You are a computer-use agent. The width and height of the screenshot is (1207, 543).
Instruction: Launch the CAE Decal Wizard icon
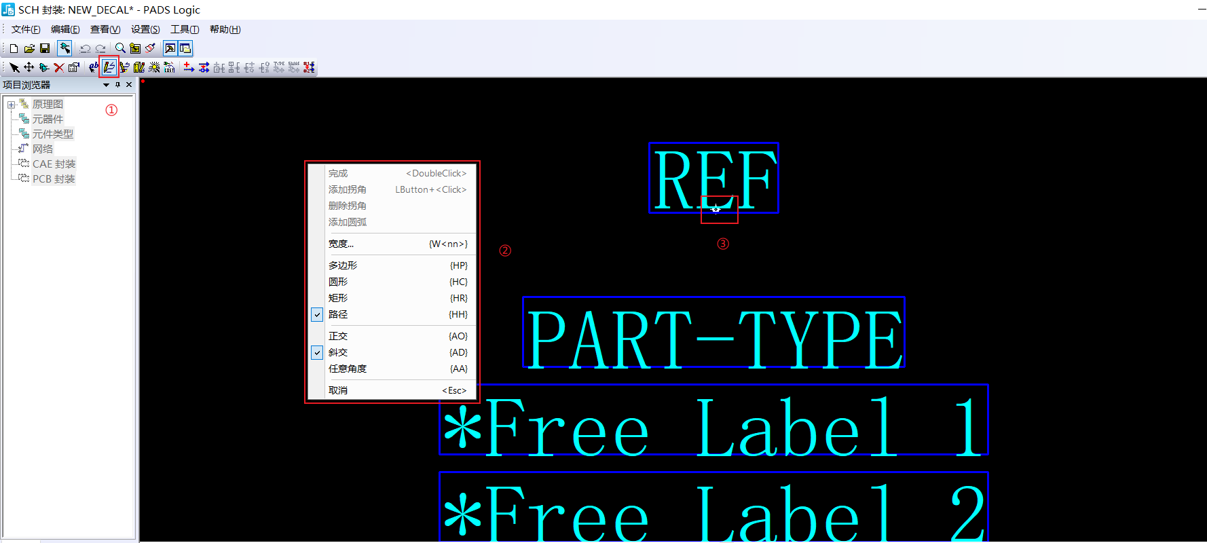tap(154, 67)
